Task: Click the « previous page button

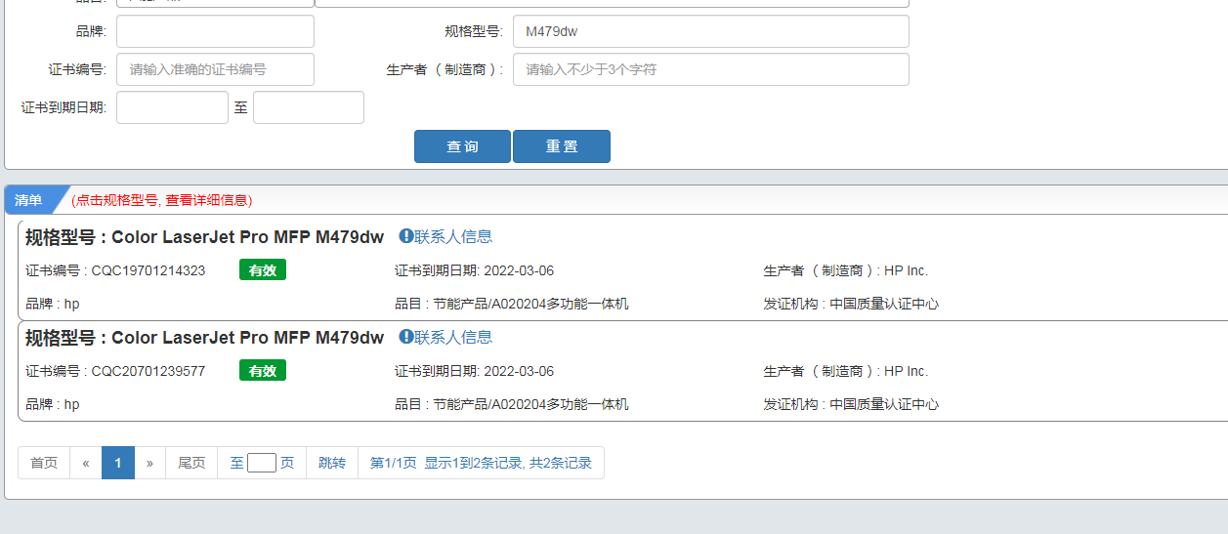Action: [x=86, y=463]
